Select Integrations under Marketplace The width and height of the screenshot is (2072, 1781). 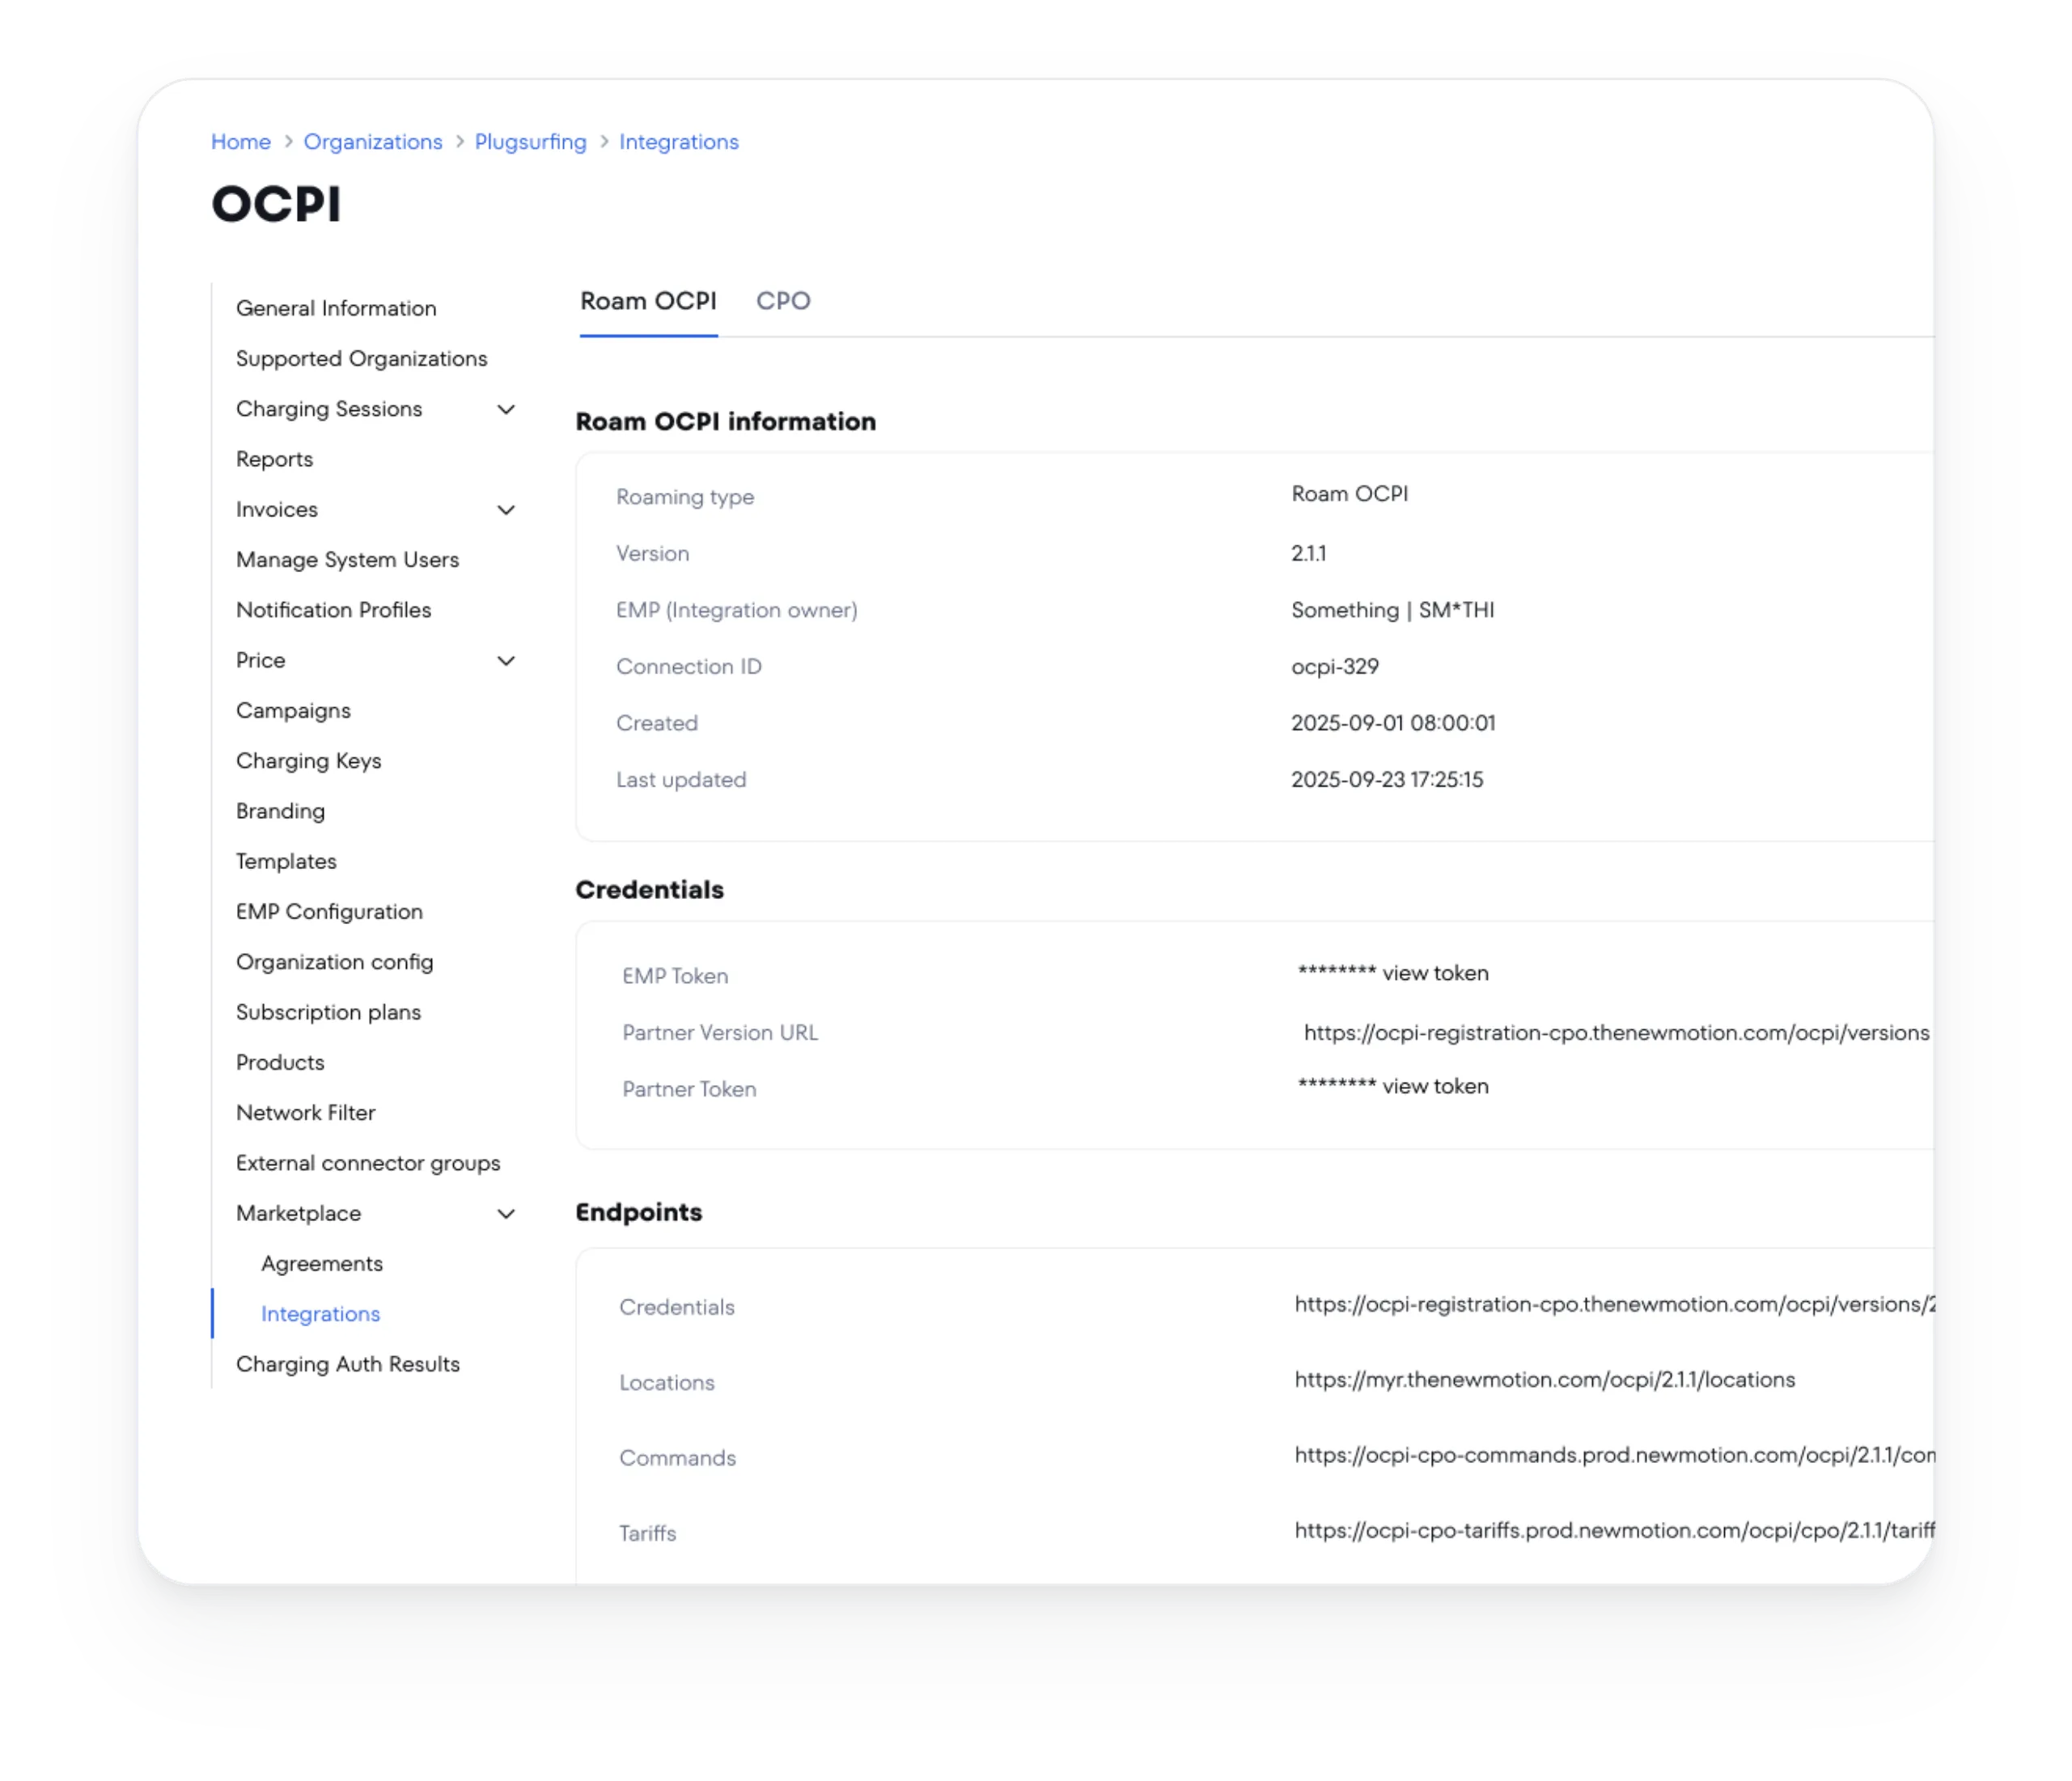coord(320,1314)
